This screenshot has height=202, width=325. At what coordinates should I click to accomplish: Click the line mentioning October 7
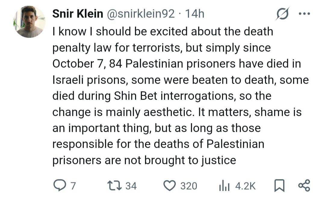coord(176,64)
